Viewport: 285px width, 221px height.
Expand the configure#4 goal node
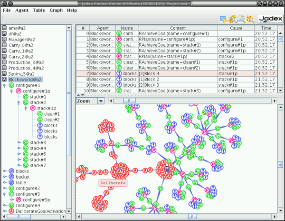(x=5, y=205)
